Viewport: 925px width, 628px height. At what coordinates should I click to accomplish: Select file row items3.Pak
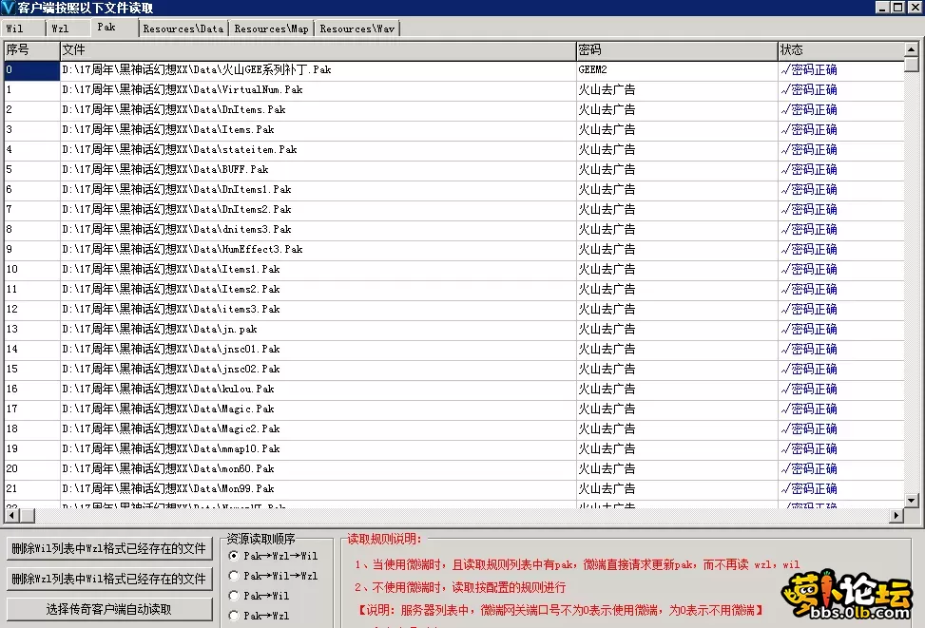click(x=453, y=309)
